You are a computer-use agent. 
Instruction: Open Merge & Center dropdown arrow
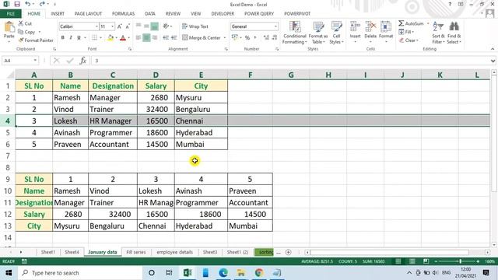225,38
